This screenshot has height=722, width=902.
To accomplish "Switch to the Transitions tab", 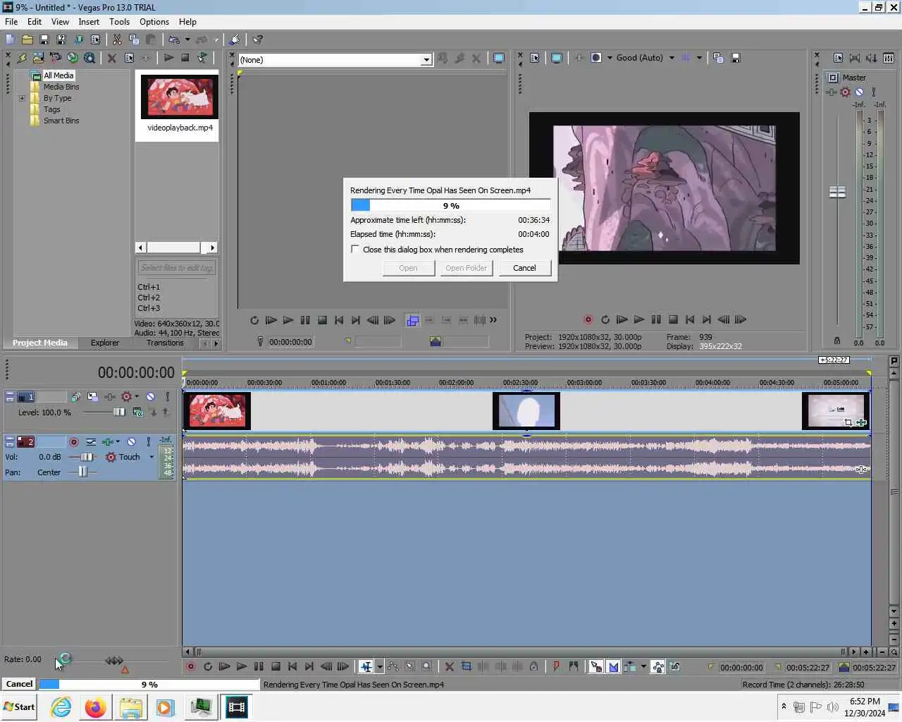I will pyautogui.click(x=165, y=343).
